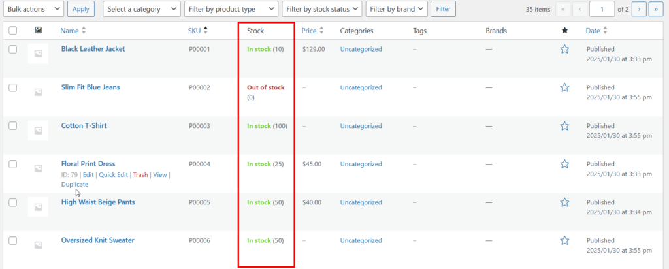The image size is (669, 269).
Task: Click Out of stock status text
Action: [266, 87]
